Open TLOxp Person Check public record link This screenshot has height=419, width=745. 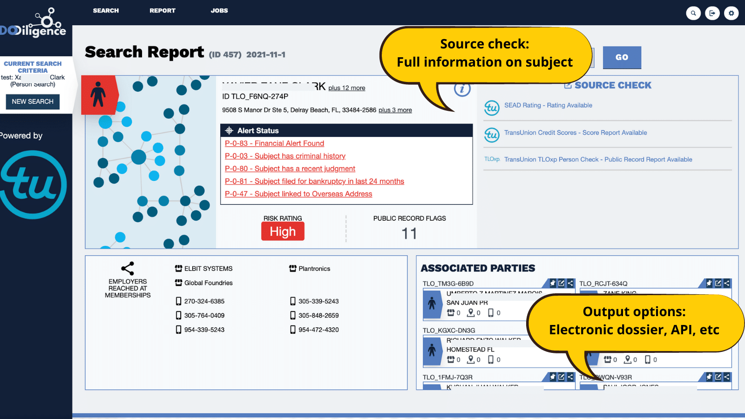pos(598,159)
